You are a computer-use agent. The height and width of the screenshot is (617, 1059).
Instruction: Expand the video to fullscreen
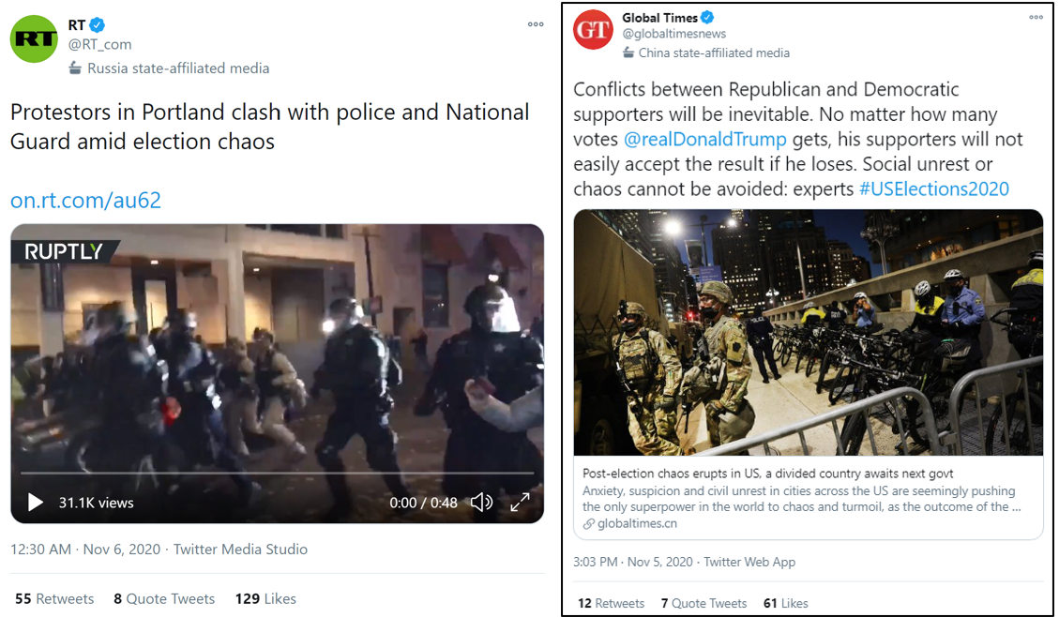[520, 503]
